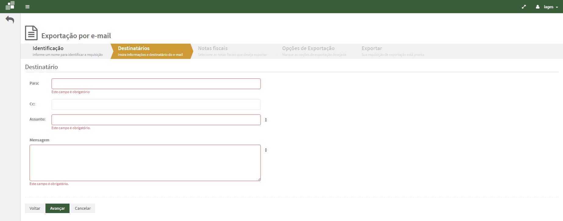This screenshot has height=221, width=563.
Task: Go to the Identificação step
Action: point(68,51)
